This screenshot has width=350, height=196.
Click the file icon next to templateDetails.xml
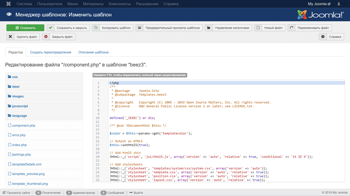coord(9,164)
